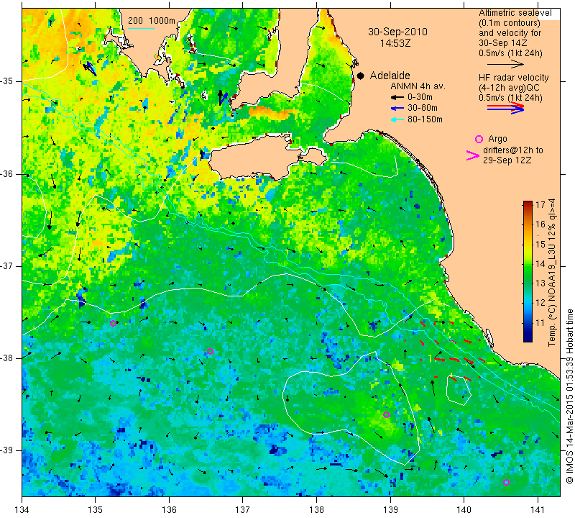Click the Argo float marker near 135.2E 37.6S
Image resolution: width=575 pixels, height=518 pixels.
pyautogui.click(x=113, y=324)
